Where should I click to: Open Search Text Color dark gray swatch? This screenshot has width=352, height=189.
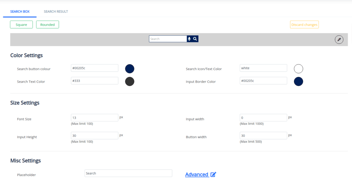coord(130,82)
